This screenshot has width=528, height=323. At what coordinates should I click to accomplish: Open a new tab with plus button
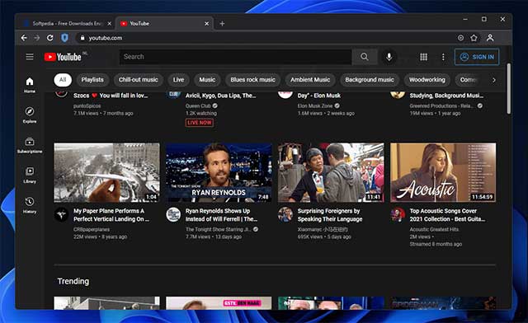[222, 24]
